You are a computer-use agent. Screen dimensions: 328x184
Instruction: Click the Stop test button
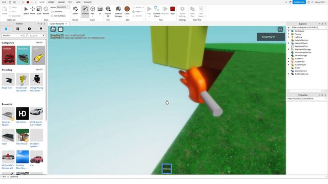point(172,11)
